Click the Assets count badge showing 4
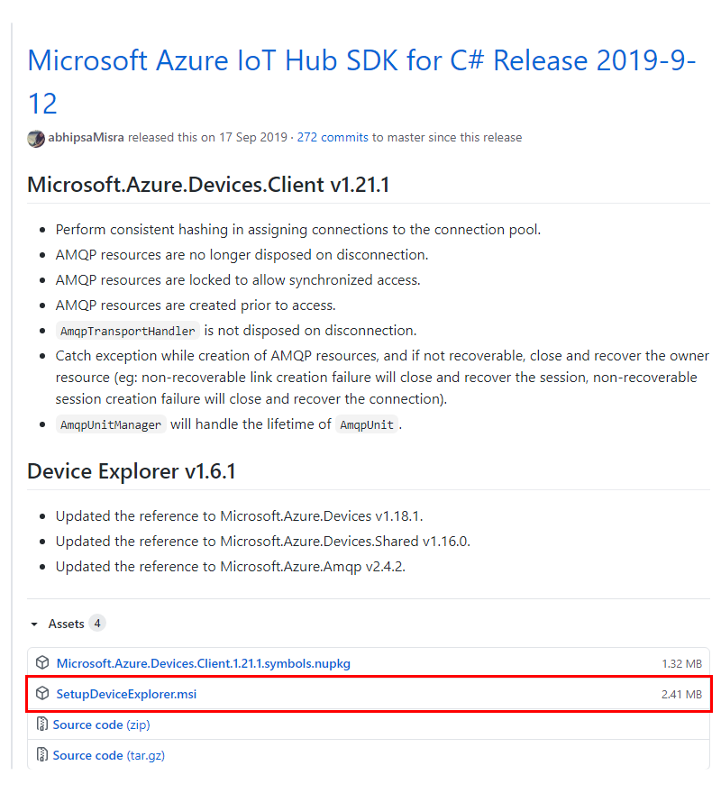Screen dimensions: 721x793 96,624
